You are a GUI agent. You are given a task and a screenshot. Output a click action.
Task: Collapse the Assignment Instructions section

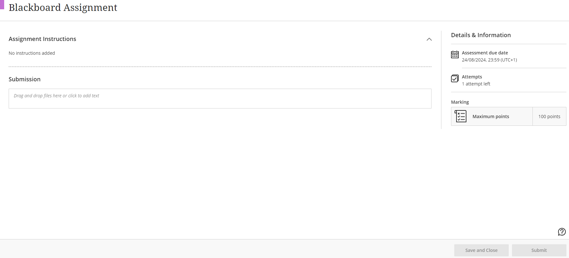click(x=429, y=39)
